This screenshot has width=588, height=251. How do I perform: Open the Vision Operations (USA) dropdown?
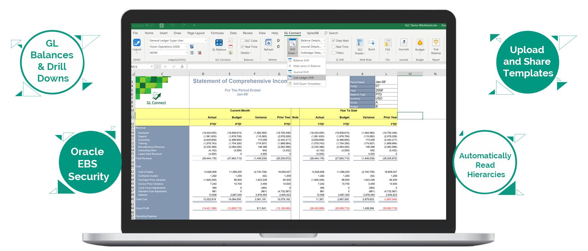tap(186, 47)
